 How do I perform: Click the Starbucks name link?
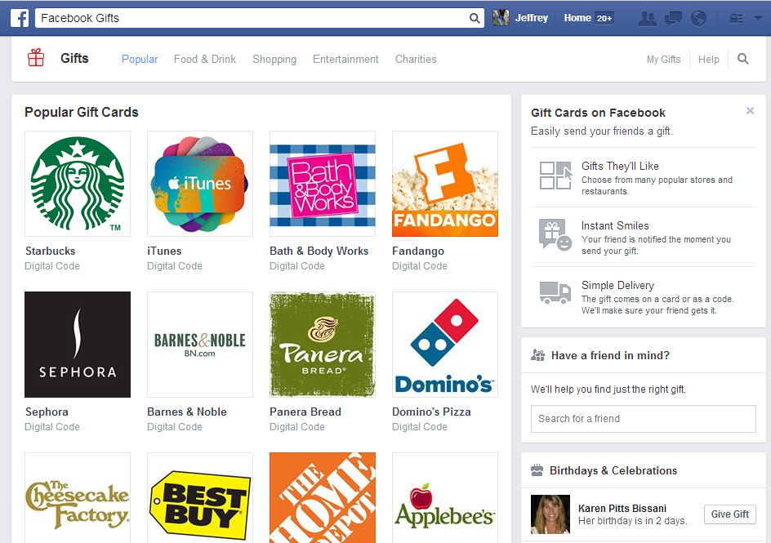coord(50,251)
